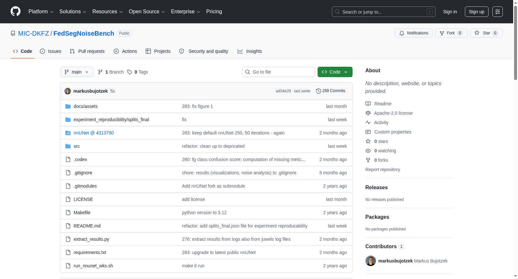Image resolution: width=518 pixels, height=279 pixels.
Task: Click the docs/assets folder icon
Action: pos(68,106)
